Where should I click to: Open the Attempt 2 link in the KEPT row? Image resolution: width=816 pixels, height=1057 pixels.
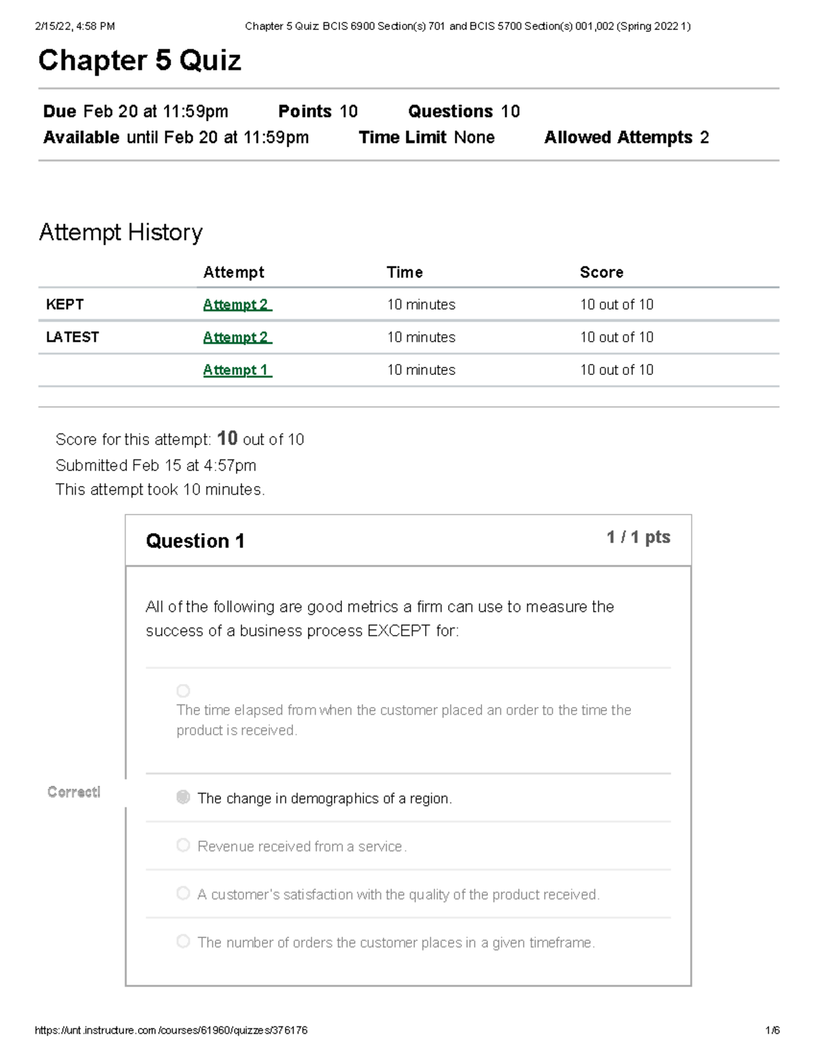tap(236, 304)
